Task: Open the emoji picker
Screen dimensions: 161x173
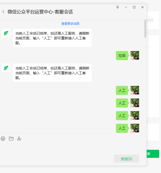Action: [x=3, y=139]
